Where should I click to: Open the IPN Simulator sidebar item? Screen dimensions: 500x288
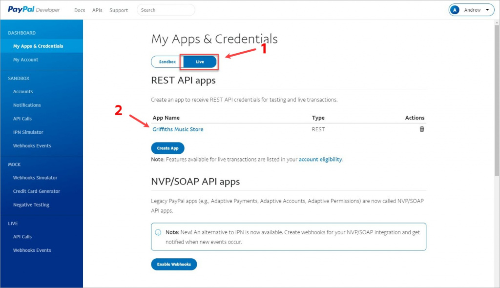pyautogui.click(x=28, y=132)
